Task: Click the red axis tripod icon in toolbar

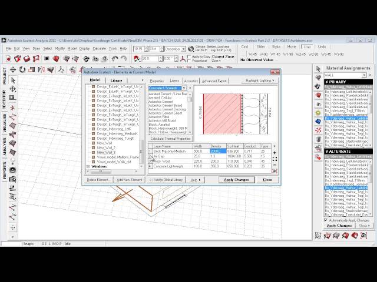Action: click(x=183, y=59)
